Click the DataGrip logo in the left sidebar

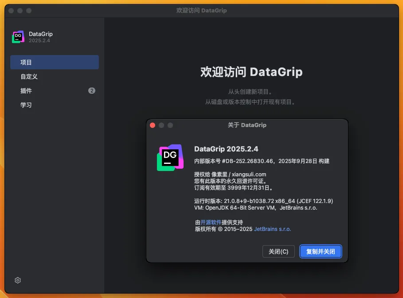[x=18, y=37]
